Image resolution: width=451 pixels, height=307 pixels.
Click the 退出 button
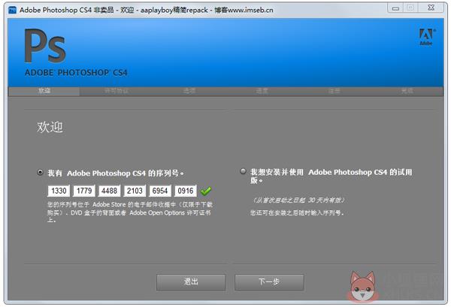(x=191, y=282)
